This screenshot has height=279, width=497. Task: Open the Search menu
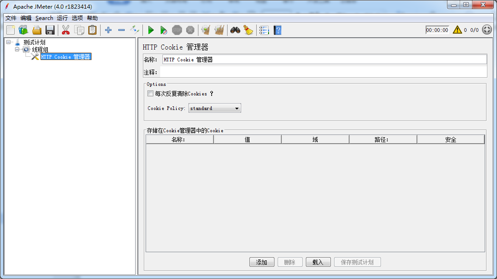(45, 18)
